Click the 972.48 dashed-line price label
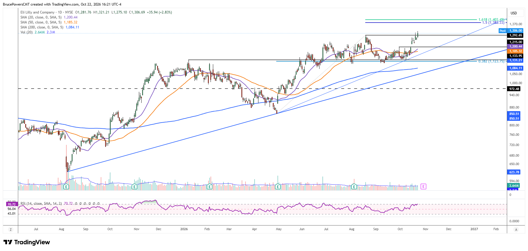This screenshot has width=528, height=251. (514, 89)
